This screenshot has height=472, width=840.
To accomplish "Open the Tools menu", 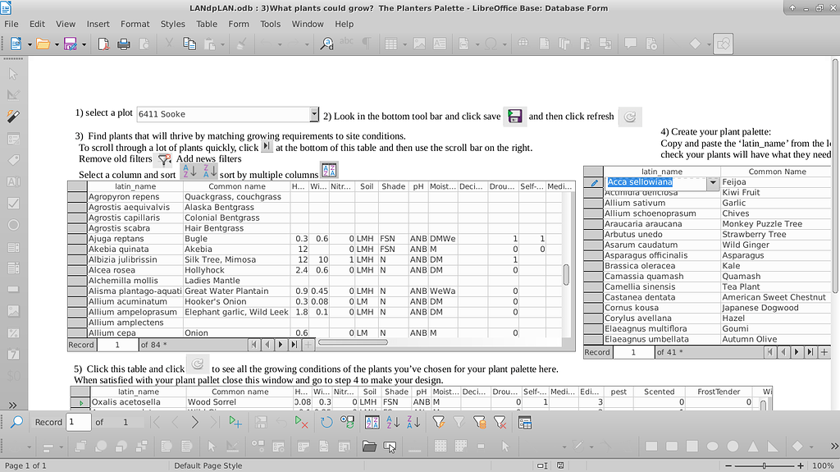I will tap(270, 24).
